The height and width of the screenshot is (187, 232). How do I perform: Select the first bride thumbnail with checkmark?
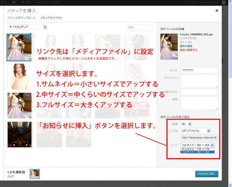point(19,47)
